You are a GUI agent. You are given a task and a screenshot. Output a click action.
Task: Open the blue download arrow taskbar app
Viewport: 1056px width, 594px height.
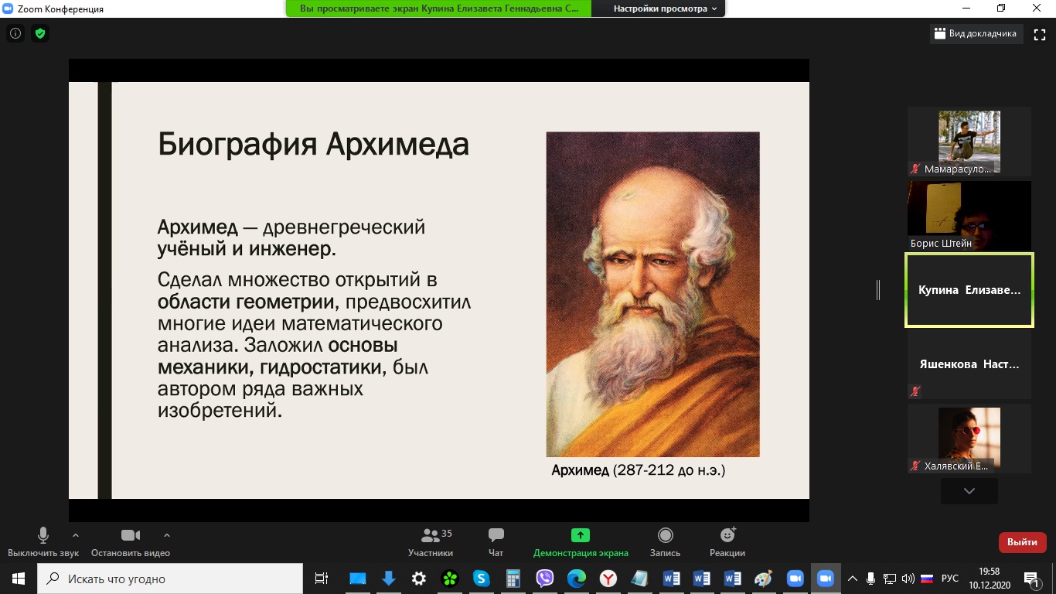[388, 579]
